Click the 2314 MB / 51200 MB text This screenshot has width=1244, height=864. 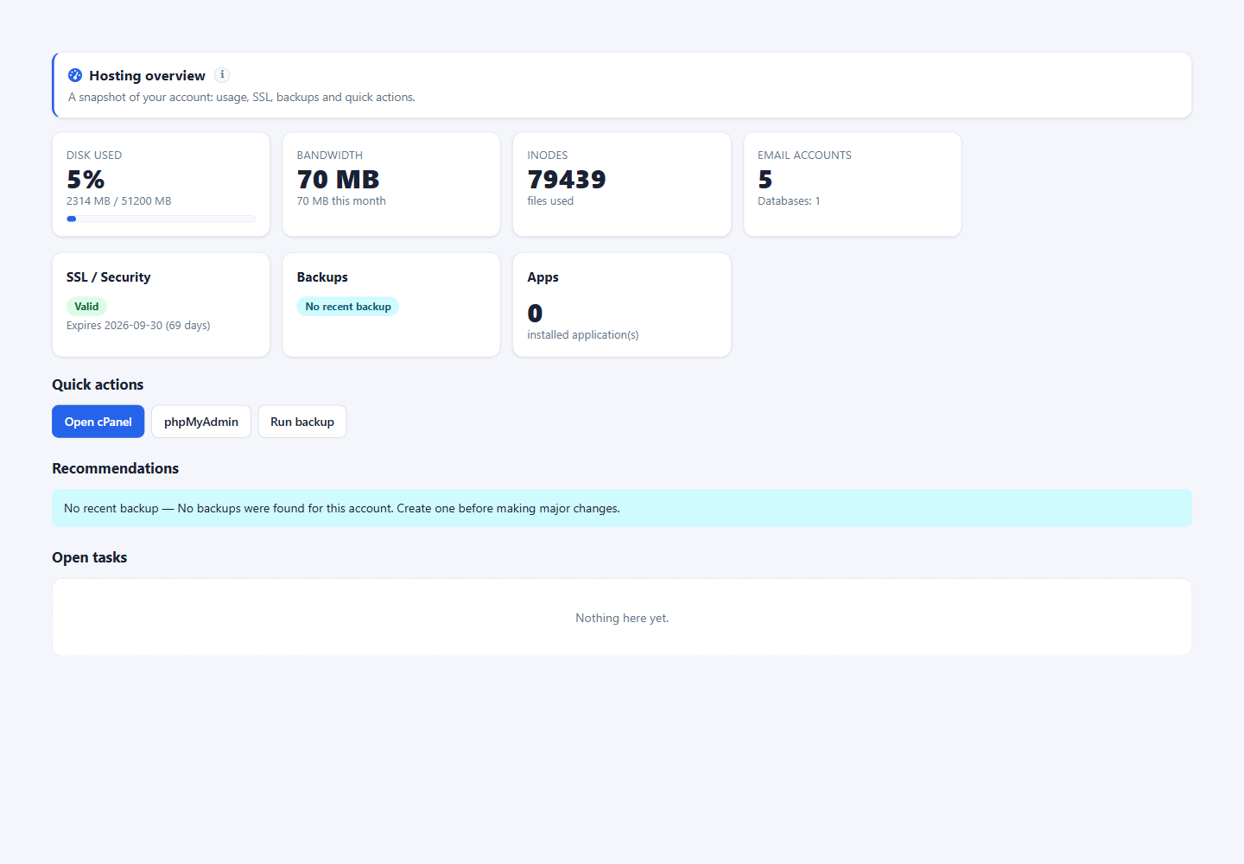coord(119,201)
